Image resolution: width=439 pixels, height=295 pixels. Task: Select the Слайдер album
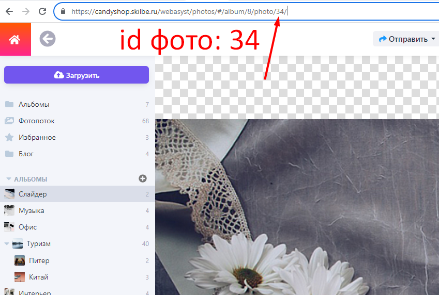33,194
